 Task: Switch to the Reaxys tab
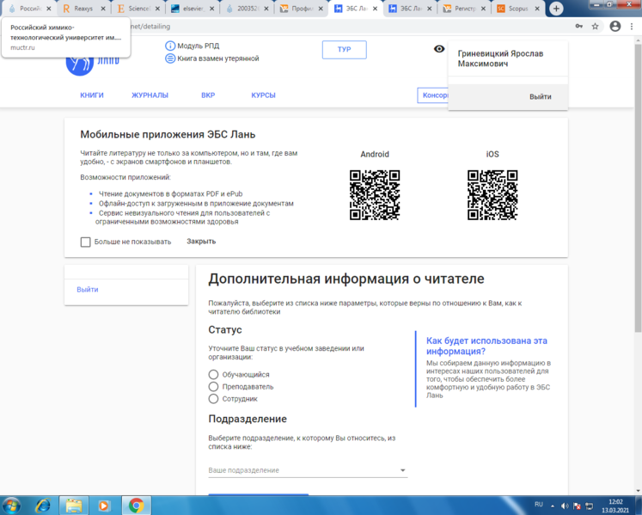point(83,9)
